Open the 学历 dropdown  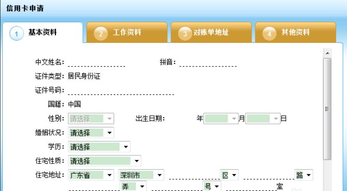(x=99, y=147)
